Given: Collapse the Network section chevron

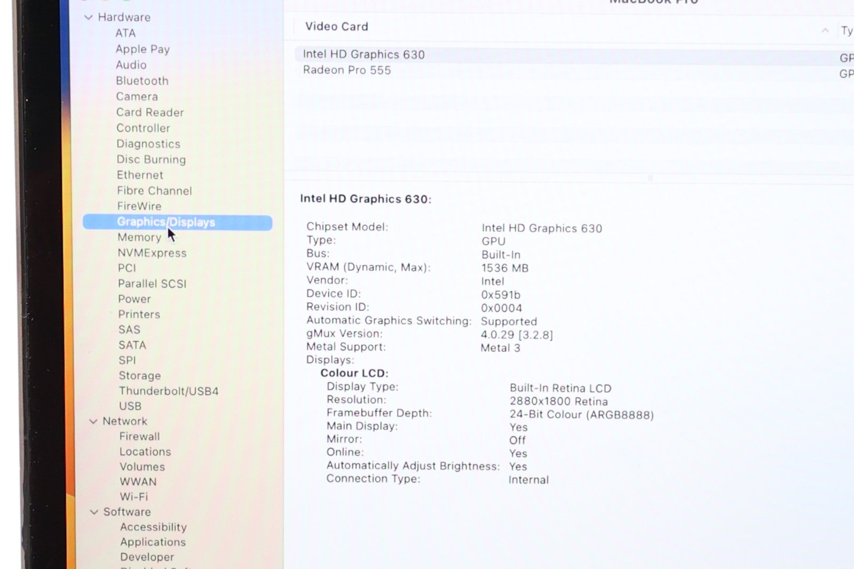Looking at the screenshot, I should (93, 422).
